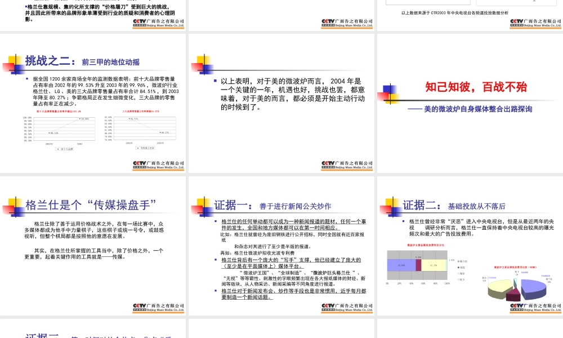Click the right line chart of three brands share

click(x=140, y=130)
